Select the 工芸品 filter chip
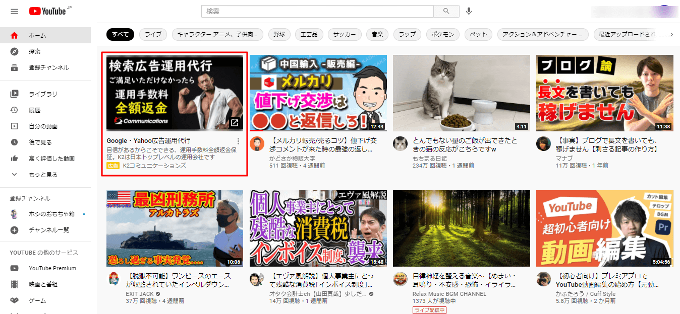This screenshot has width=680, height=314. [x=309, y=34]
